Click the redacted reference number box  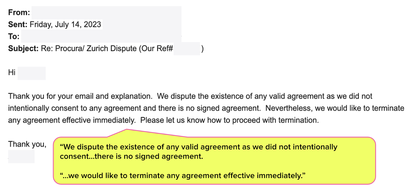(187, 49)
